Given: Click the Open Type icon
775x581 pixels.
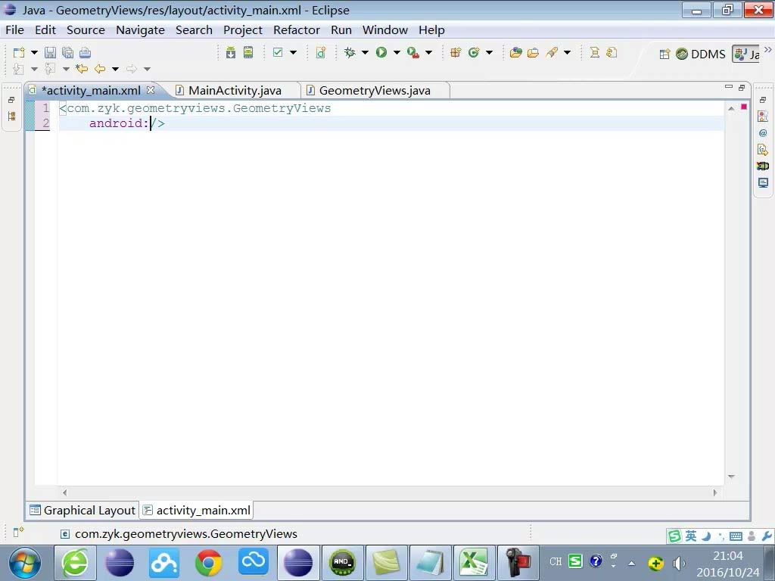Looking at the screenshot, I should (x=515, y=52).
